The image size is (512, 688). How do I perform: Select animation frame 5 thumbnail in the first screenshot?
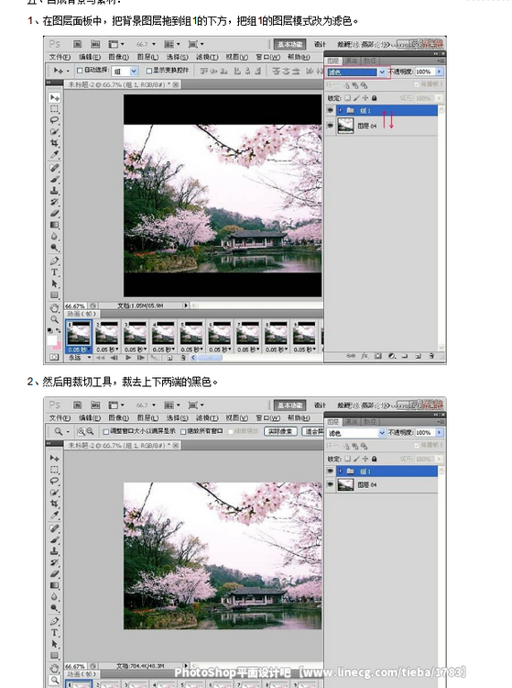click(191, 334)
